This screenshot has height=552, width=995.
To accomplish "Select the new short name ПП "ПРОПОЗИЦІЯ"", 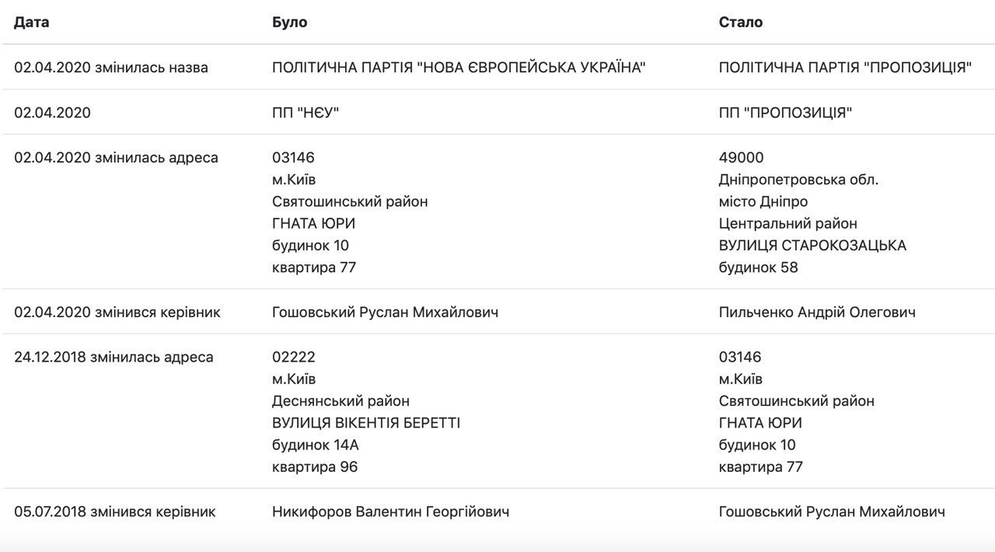I will click(x=786, y=113).
